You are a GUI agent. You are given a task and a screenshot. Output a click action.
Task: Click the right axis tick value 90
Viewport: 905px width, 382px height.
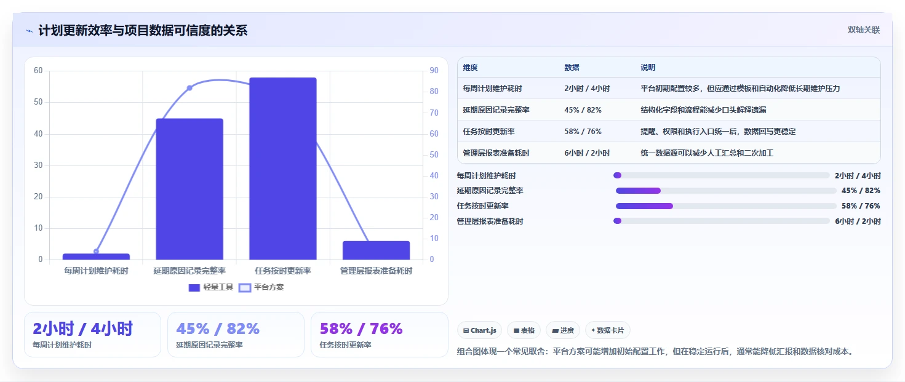434,71
